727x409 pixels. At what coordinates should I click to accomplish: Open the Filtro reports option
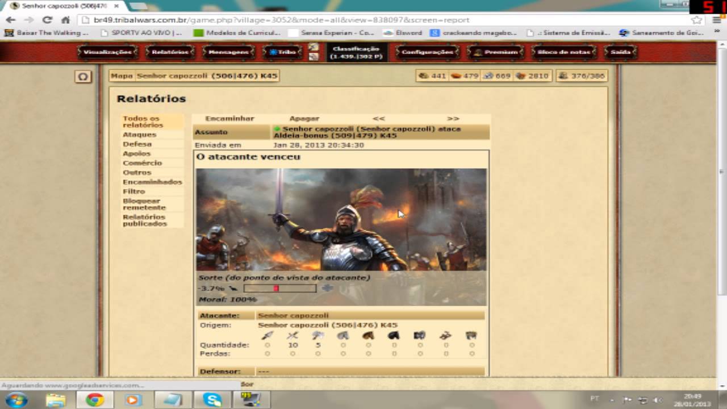pos(133,191)
